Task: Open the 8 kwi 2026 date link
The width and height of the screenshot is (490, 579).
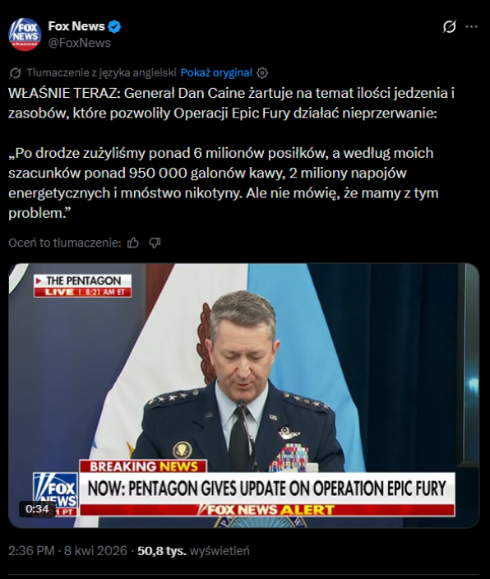Action: 95,551
